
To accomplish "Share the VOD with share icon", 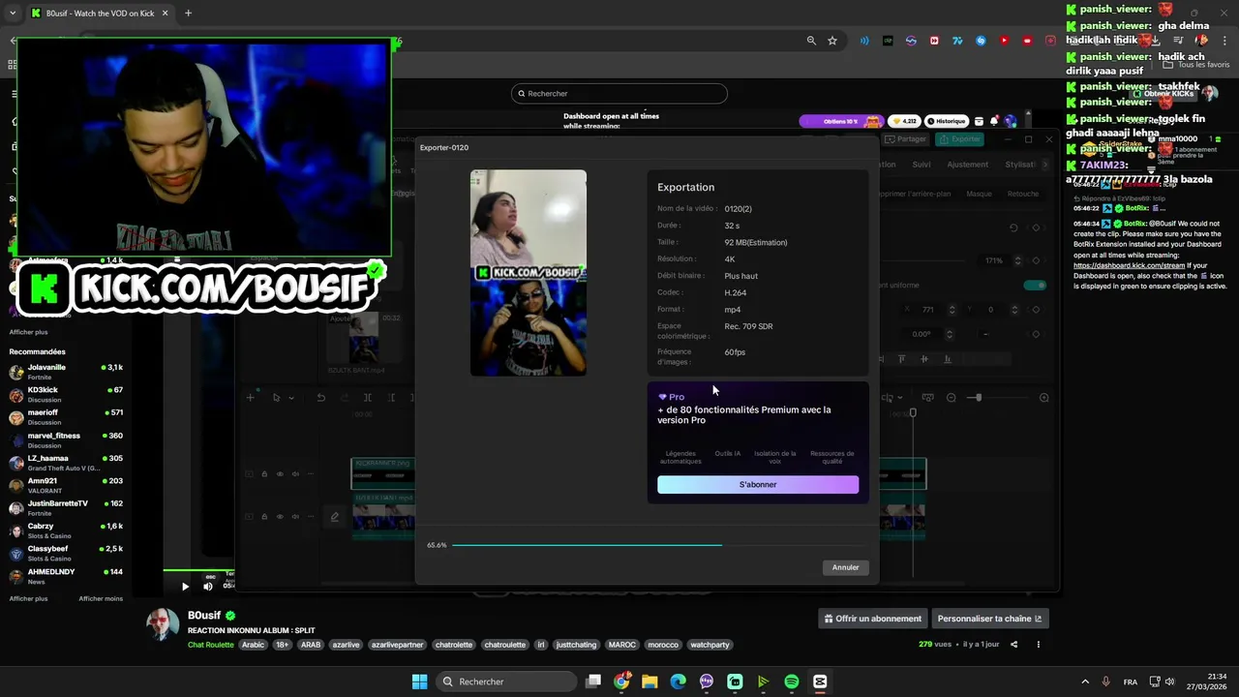I will [1014, 645].
